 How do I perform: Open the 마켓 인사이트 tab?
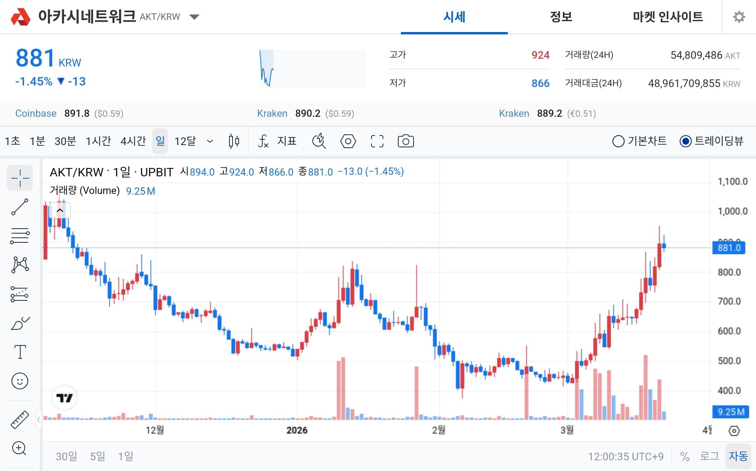click(x=667, y=17)
